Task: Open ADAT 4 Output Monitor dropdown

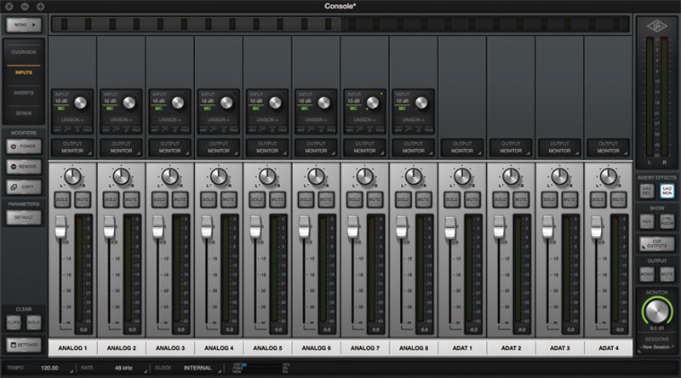Action: pos(608,147)
